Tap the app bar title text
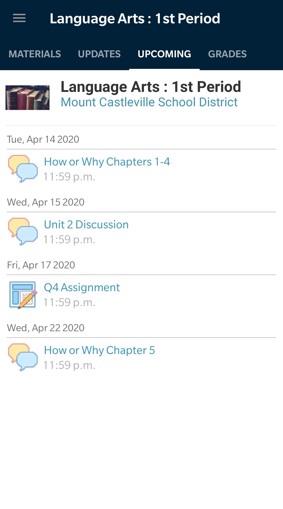Screen dimensions: 283x509 (x=135, y=19)
